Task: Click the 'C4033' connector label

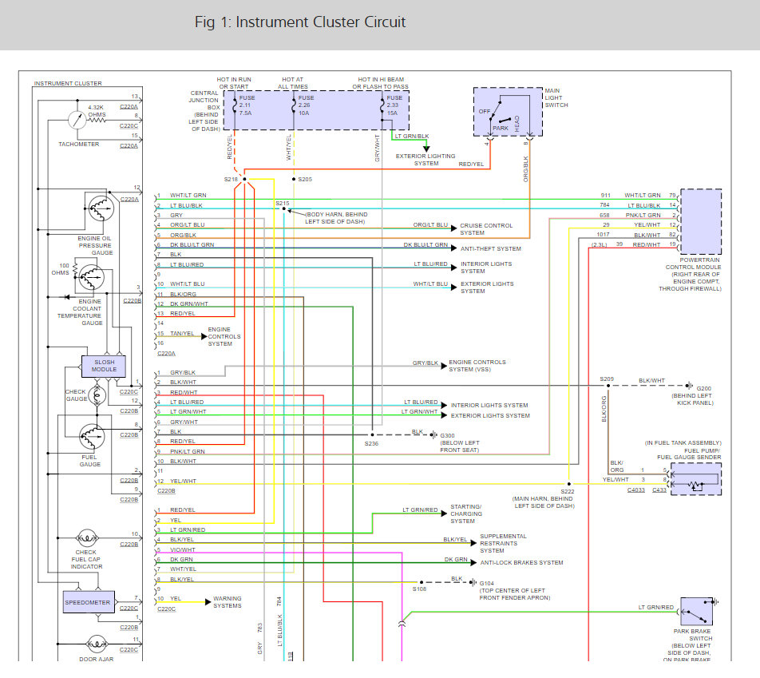Action: click(636, 490)
